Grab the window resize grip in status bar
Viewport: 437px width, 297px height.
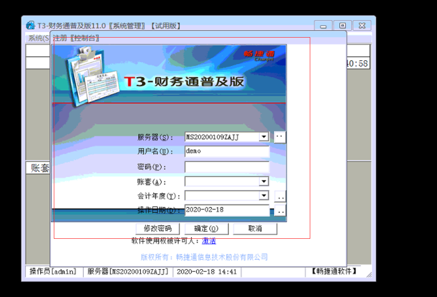369,275
